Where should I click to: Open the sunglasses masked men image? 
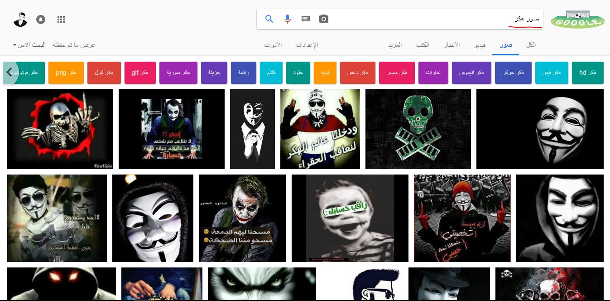(57, 218)
